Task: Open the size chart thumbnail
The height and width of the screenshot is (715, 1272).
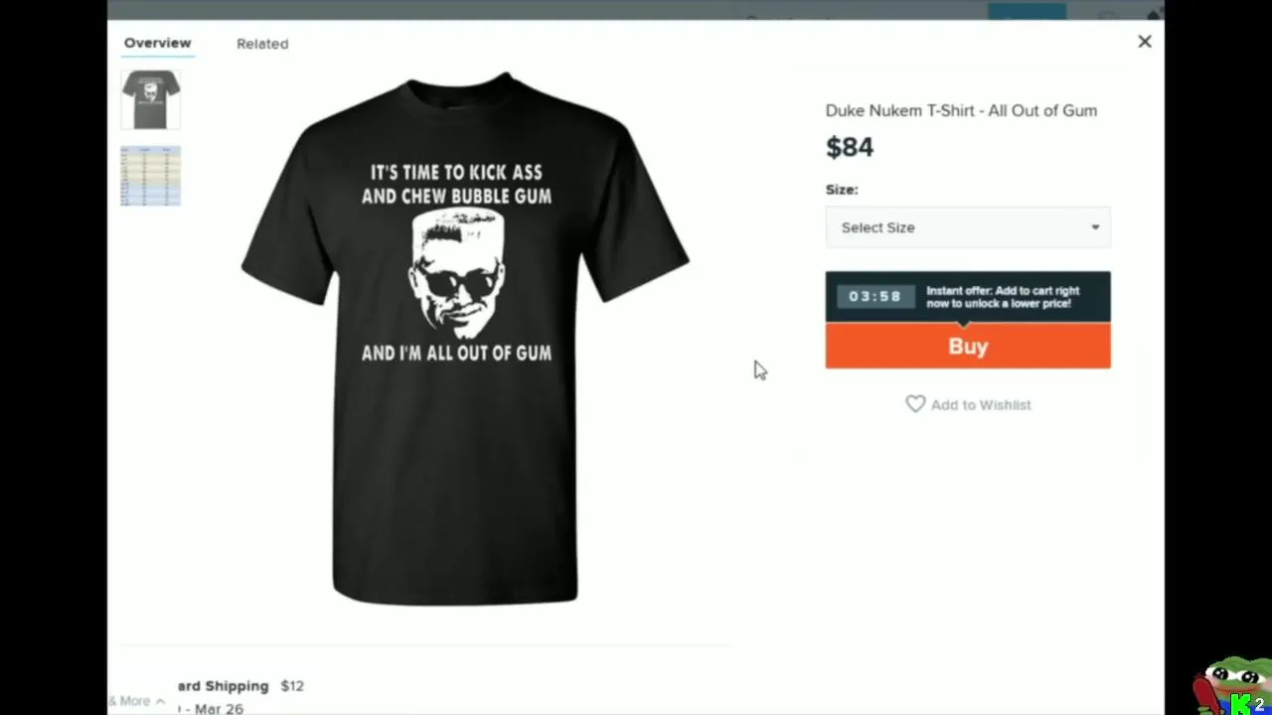Action: (x=151, y=176)
